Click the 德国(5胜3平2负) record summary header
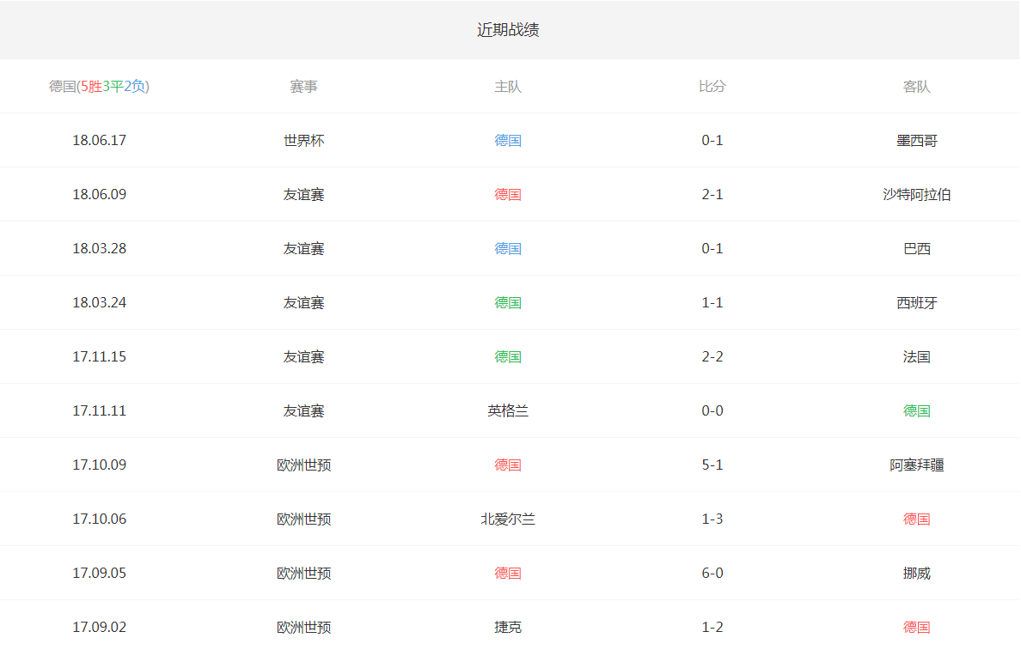The width and height of the screenshot is (1021, 650). [99, 86]
